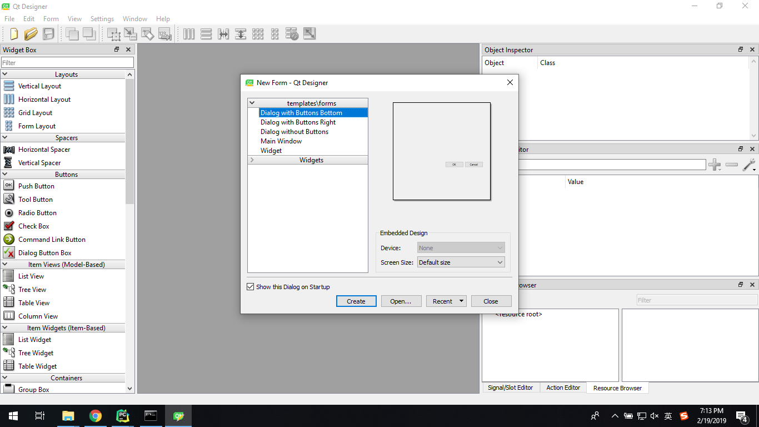The image size is (759, 427).
Task: Float the Object Inspector panel
Action: [741, 49]
